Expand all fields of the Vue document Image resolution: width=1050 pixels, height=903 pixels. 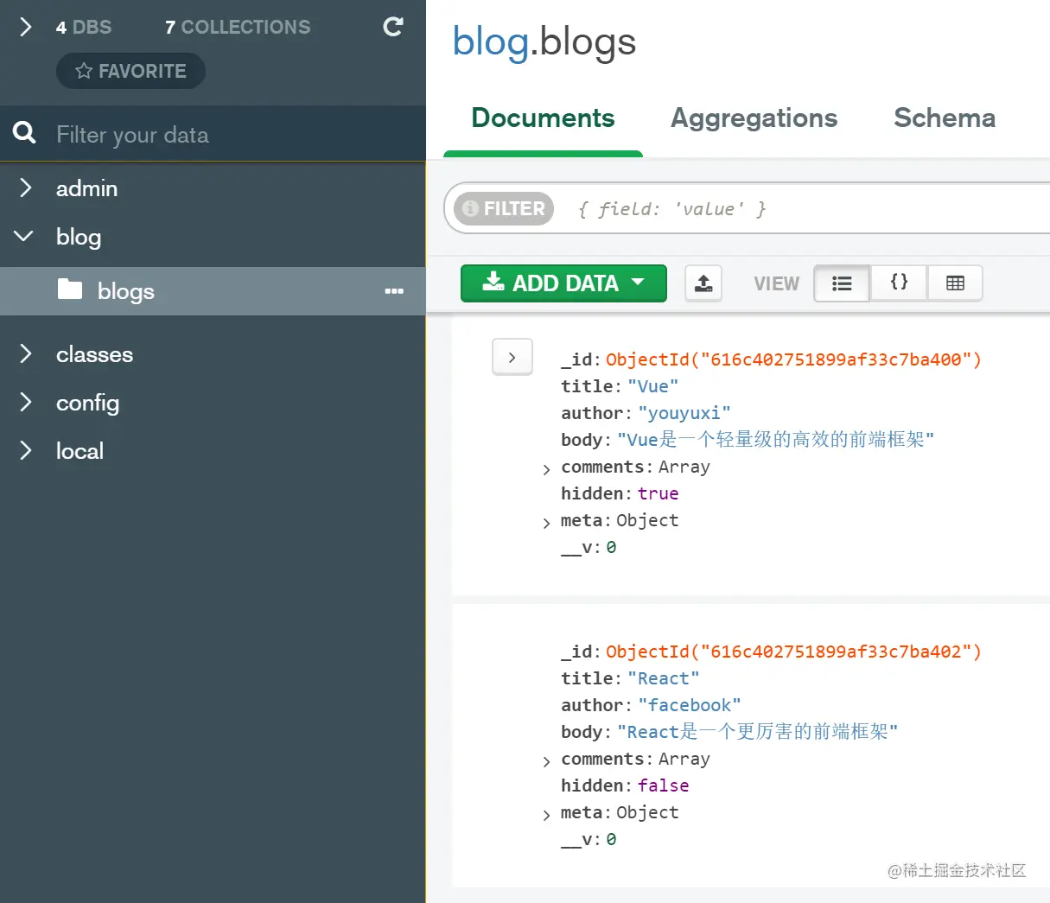(x=512, y=357)
